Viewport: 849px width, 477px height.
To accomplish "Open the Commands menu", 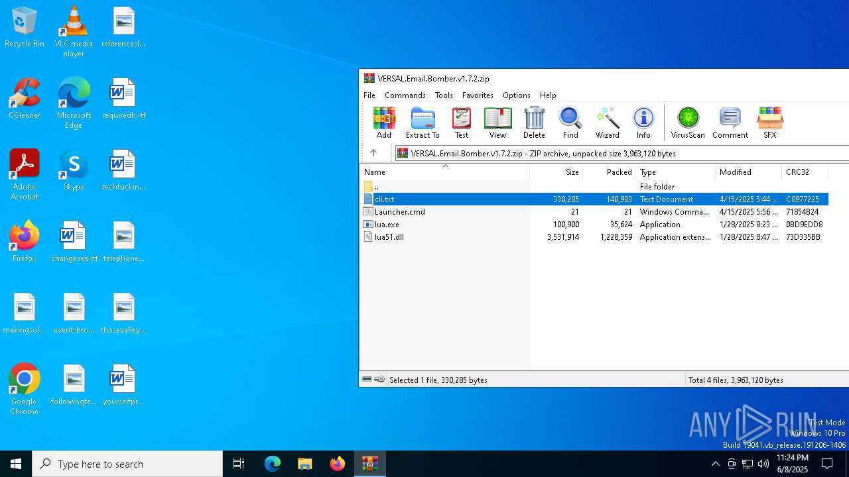I will pos(405,95).
